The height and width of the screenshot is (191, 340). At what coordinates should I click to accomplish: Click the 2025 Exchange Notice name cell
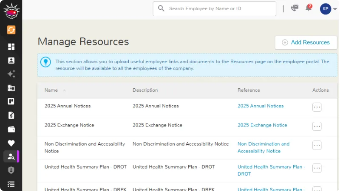(x=69, y=125)
